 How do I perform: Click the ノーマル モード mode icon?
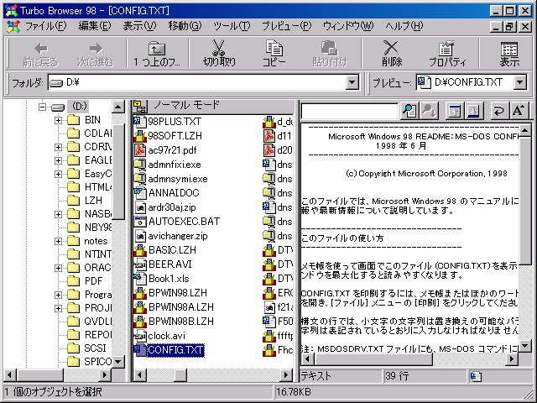pos(140,106)
